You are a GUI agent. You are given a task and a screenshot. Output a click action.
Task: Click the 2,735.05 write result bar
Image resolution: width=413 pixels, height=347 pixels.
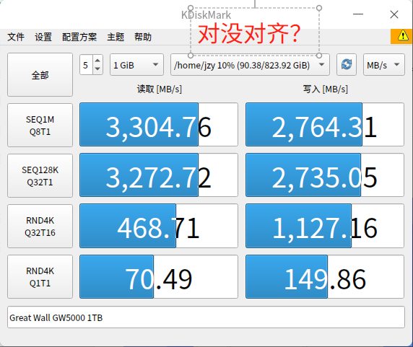click(x=325, y=175)
